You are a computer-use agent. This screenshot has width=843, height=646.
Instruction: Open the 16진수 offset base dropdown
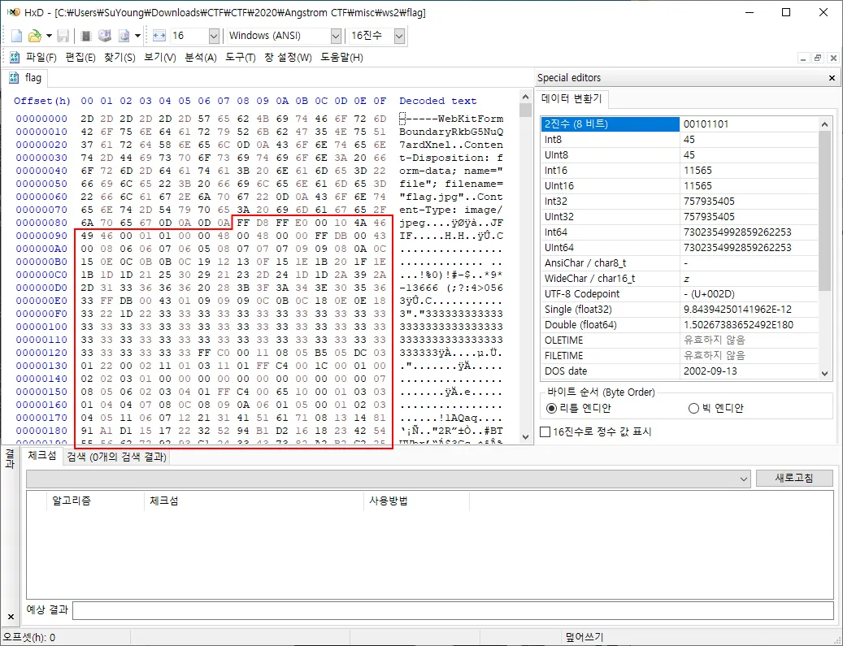[x=399, y=36]
